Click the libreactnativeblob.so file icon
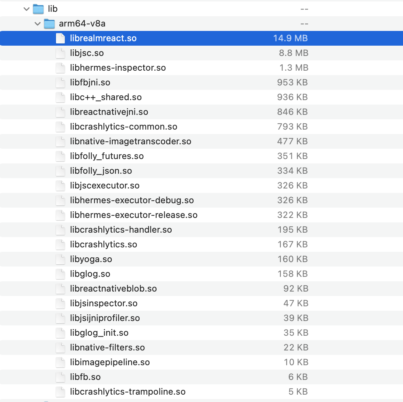 [x=60, y=289]
